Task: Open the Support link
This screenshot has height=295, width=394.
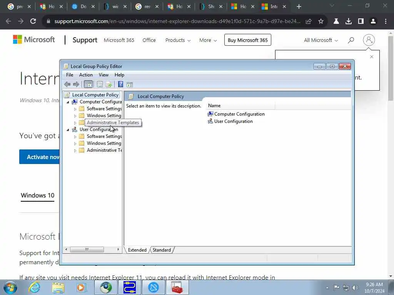Action: pos(85,40)
